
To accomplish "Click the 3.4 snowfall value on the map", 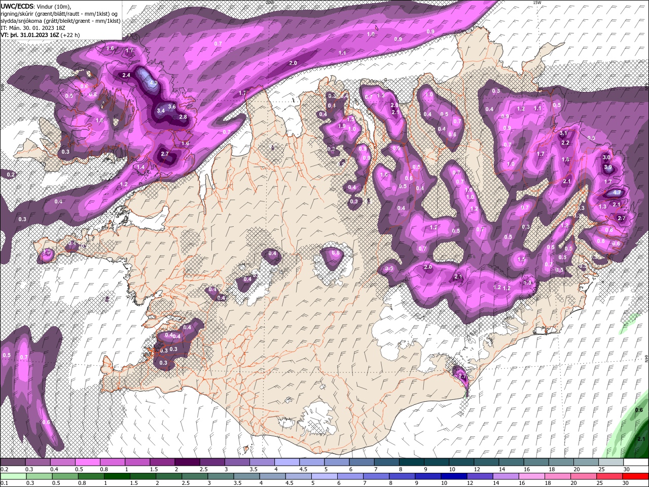I will (161, 111).
